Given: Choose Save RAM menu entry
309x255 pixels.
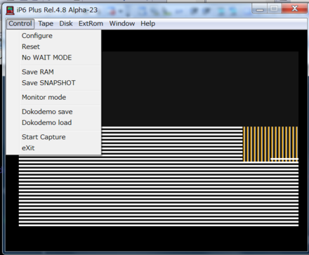Looking at the screenshot, I should coord(54,72).
